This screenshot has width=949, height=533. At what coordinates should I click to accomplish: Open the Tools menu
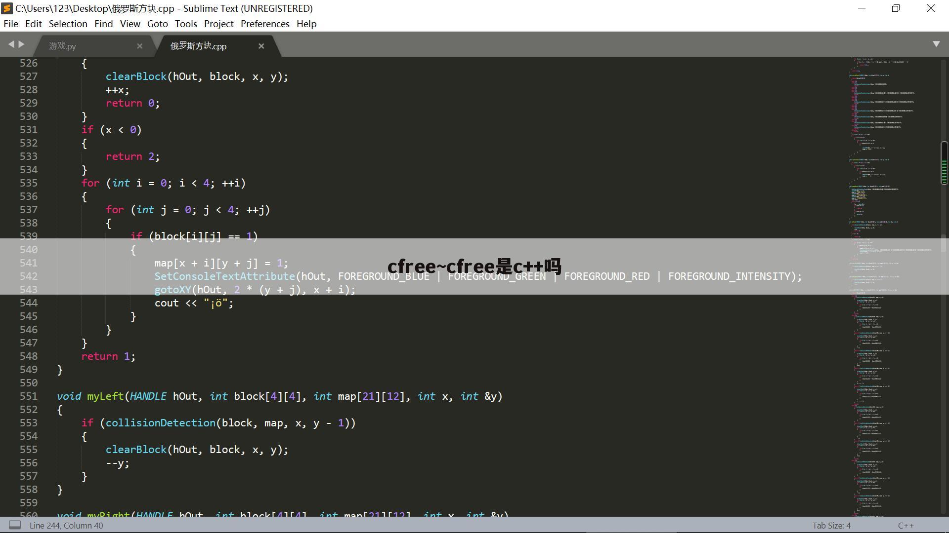point(186,24)
